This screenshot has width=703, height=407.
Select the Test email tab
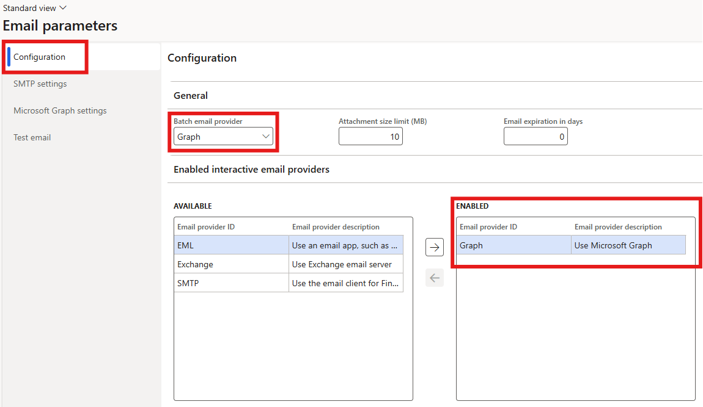point(32,137)
